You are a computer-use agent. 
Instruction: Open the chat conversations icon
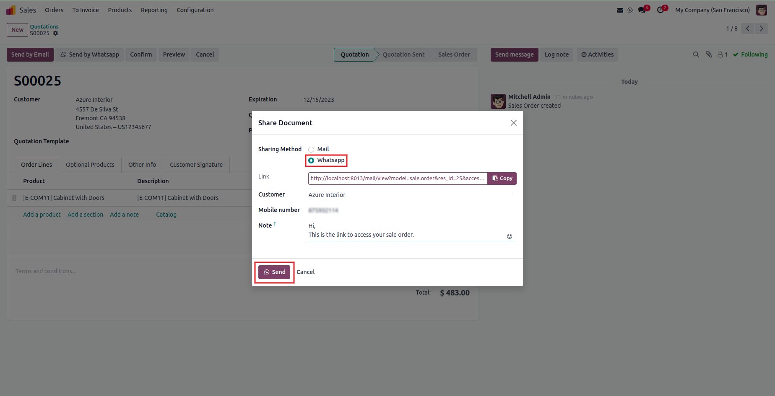pos(642,10)
